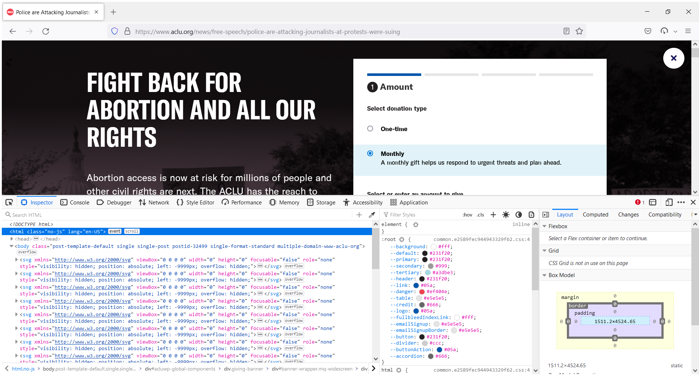The width and height of the screenshot is (699, 376).
Task: Open the Save to Pocket icon
Action: pyautogui.click(x=648, y=31)
